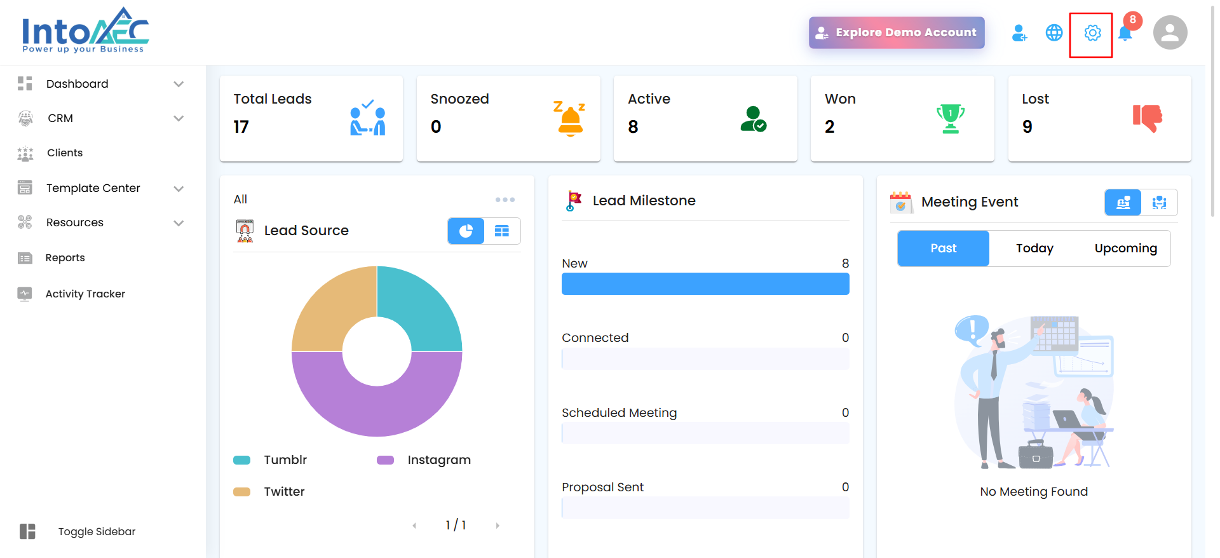
Task: Click Explore Demo Account button
Action: pyautogui.click(x=896, y=32)
